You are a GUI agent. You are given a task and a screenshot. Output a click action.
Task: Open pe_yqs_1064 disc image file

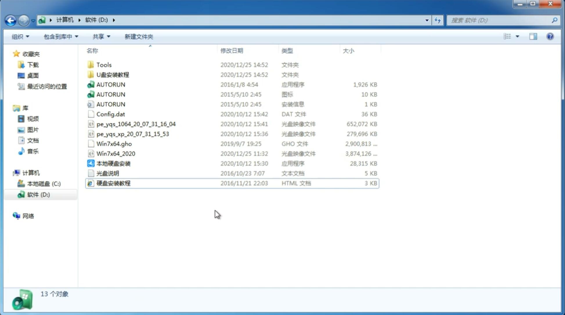[x=136, y=124]
